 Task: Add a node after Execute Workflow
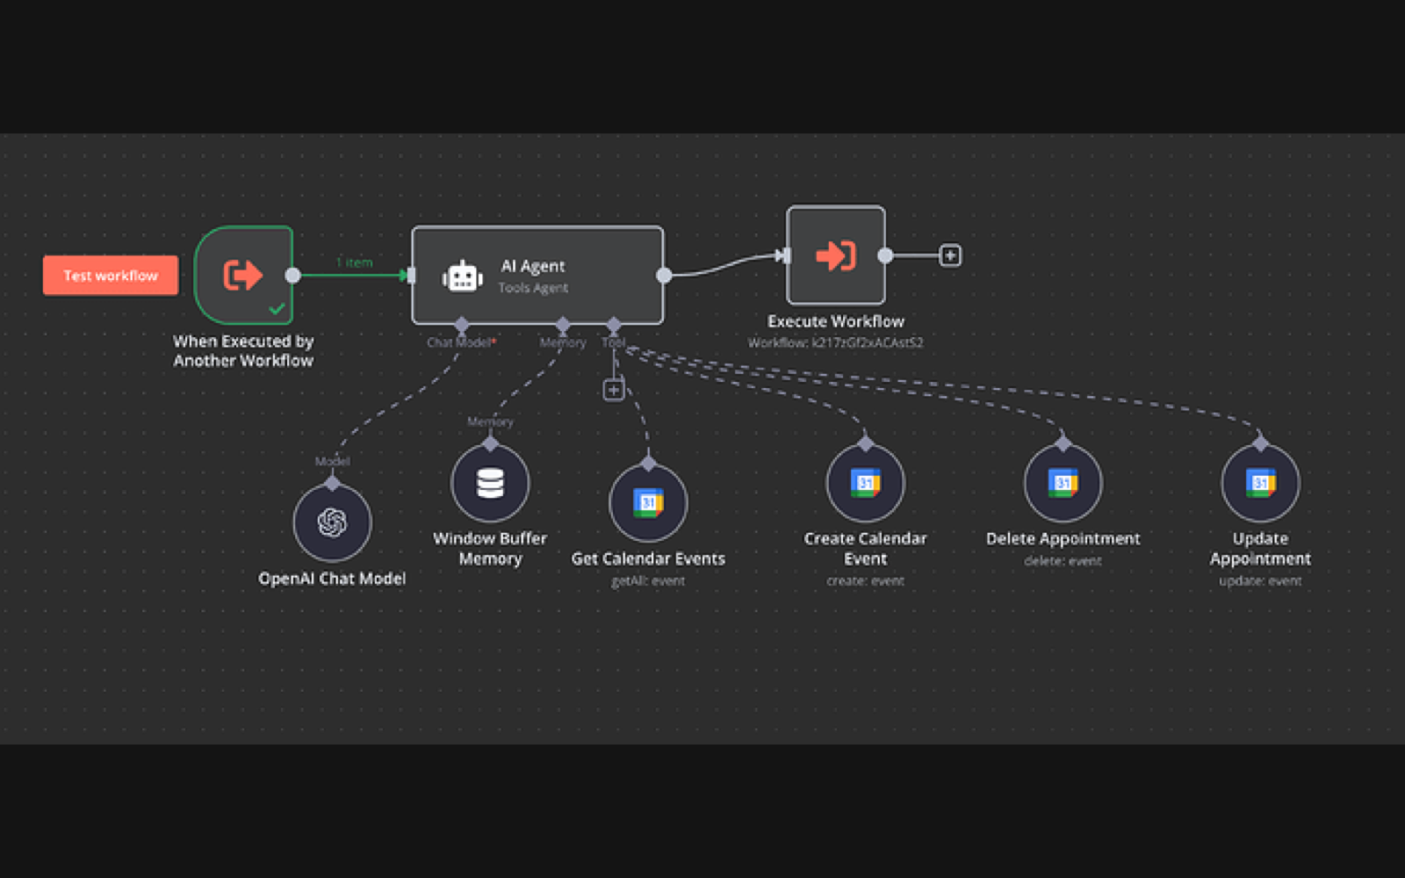950,255
